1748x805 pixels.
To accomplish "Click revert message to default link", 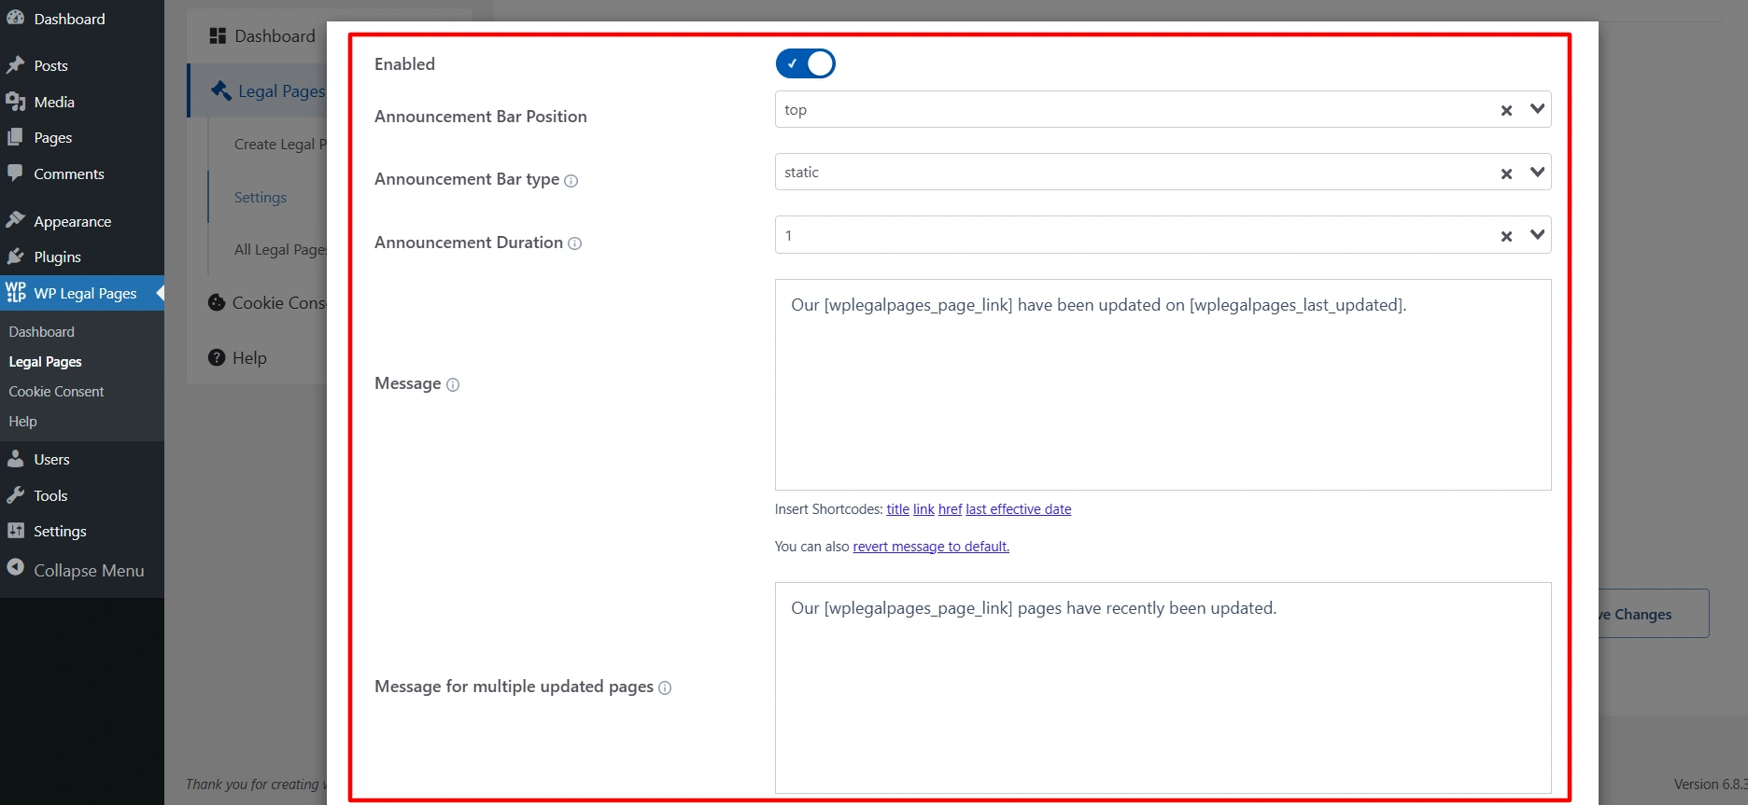I will click(930, 547).
